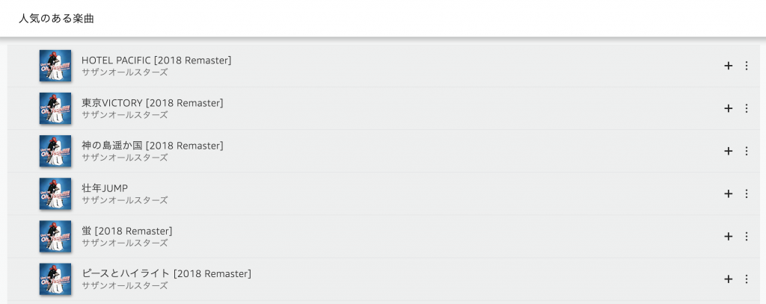The height and width of the screenshot is (304, 766).
Task: Expand more options for 神の島遥か国
Action: [x=746, y=151]
